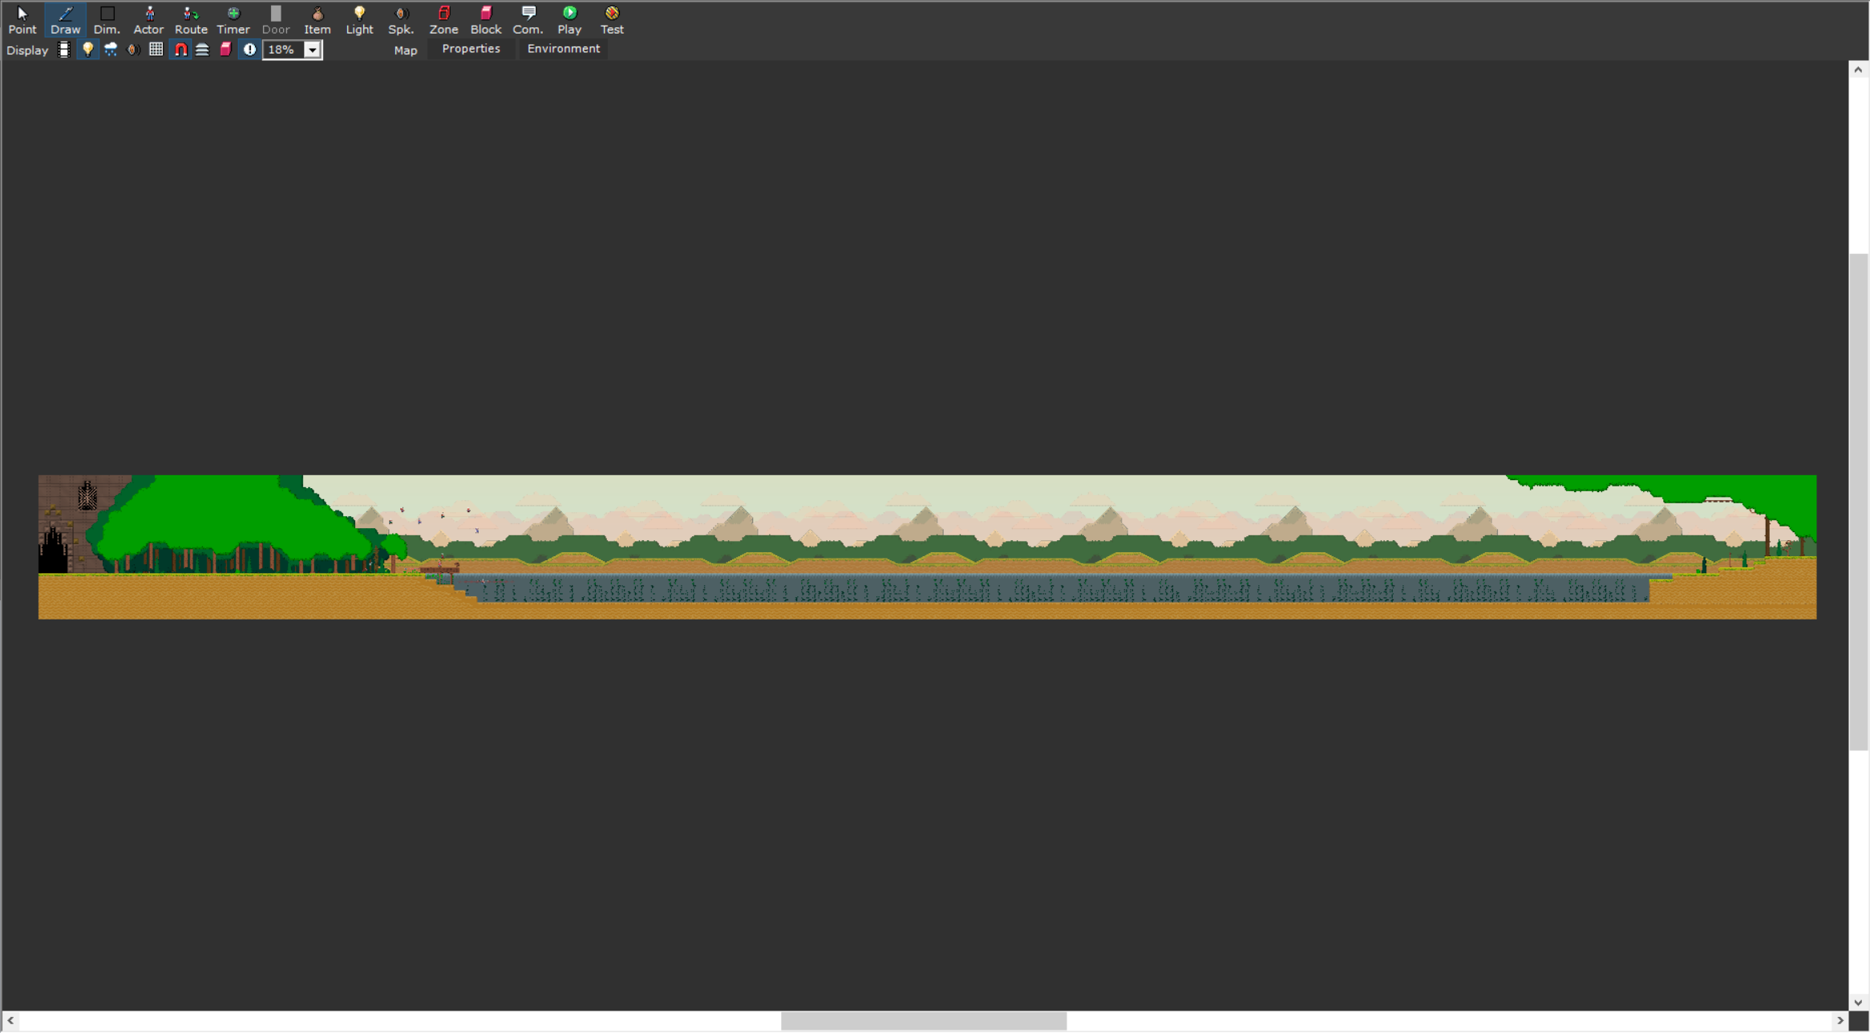Viewport: 1870px width, 1033px height.
Task: Toggle grid display
Action: [156, 50]
